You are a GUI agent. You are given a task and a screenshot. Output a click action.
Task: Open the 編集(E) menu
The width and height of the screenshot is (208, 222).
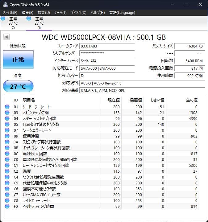tap(27, 13)
